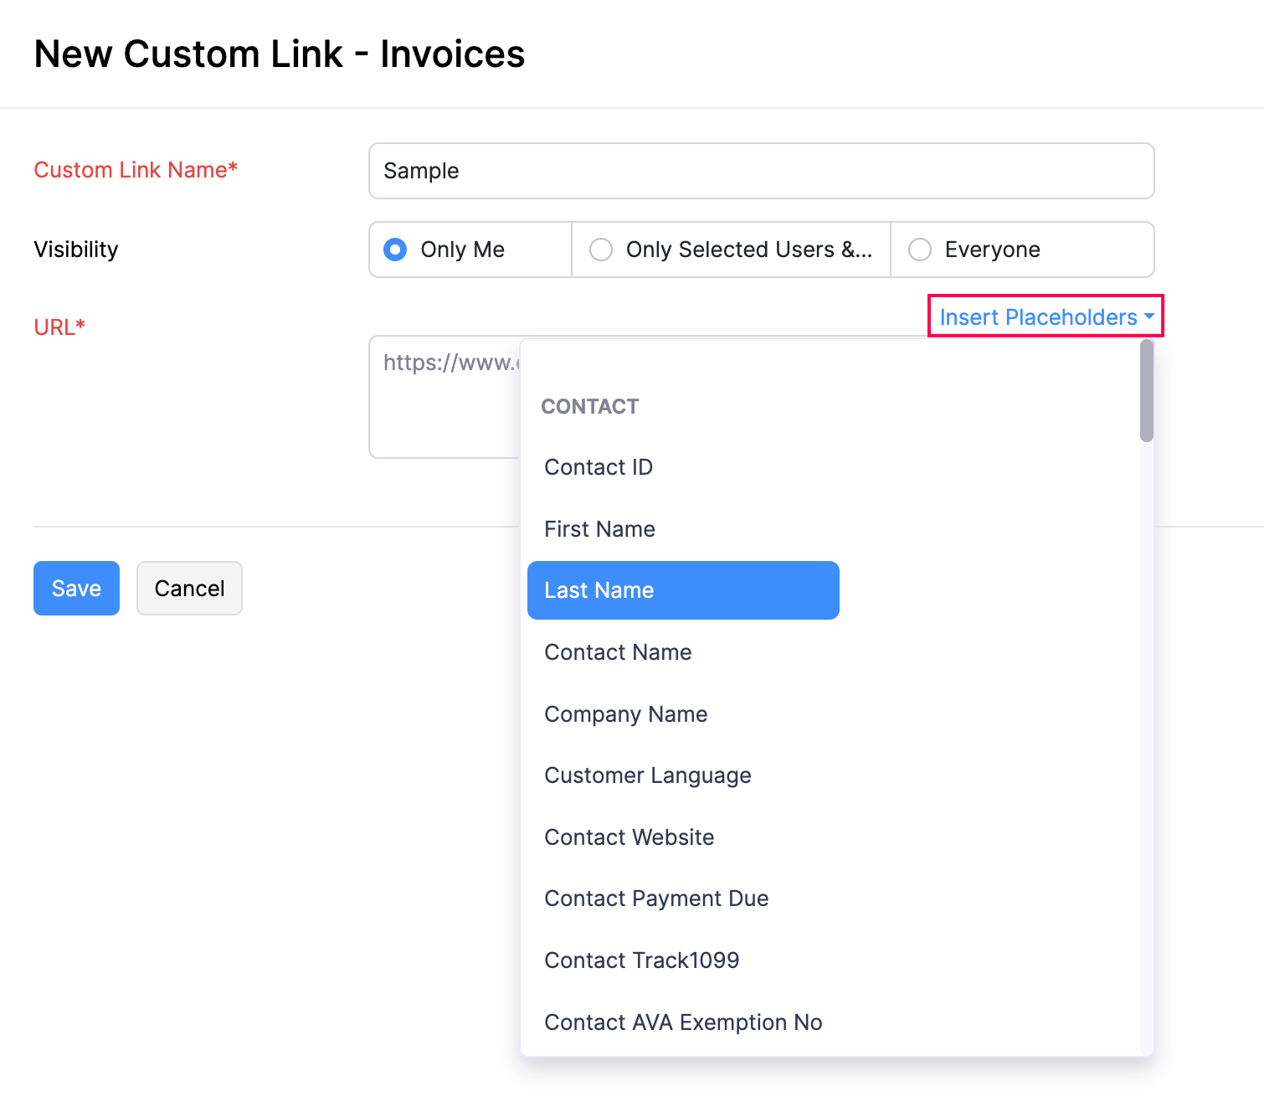Choose the Company Name placeholder
This screenshot has height=1107, width=1264.
coord(625,713)
